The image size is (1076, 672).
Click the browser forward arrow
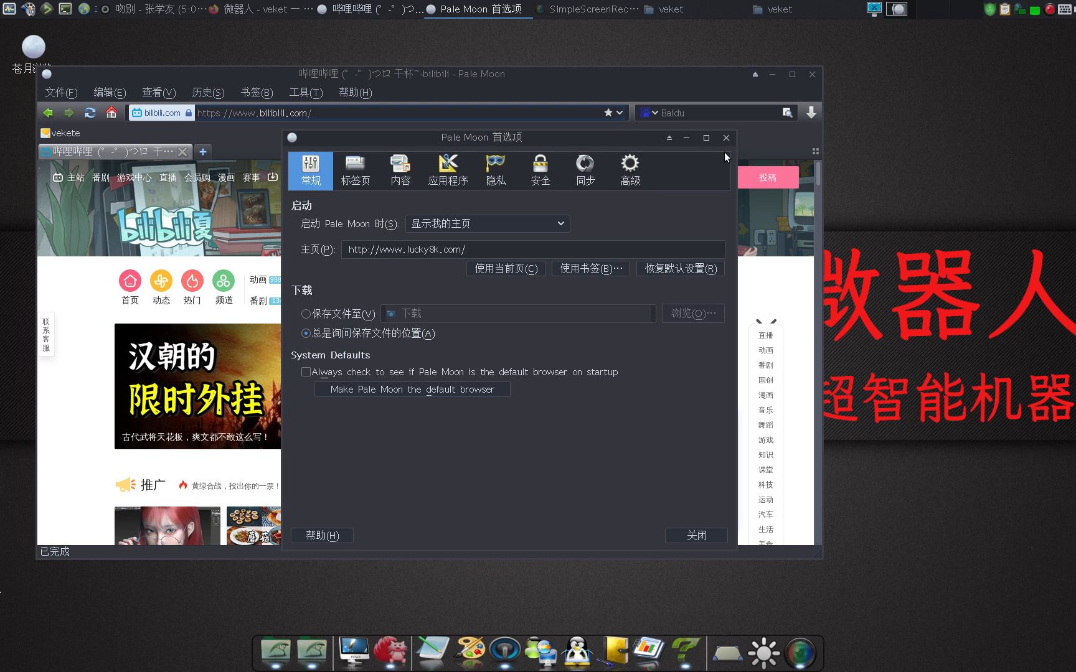tap(68, 113)
